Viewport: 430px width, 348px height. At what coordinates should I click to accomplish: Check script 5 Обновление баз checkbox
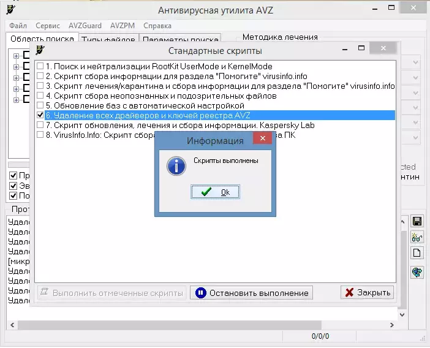coord(40,105)
